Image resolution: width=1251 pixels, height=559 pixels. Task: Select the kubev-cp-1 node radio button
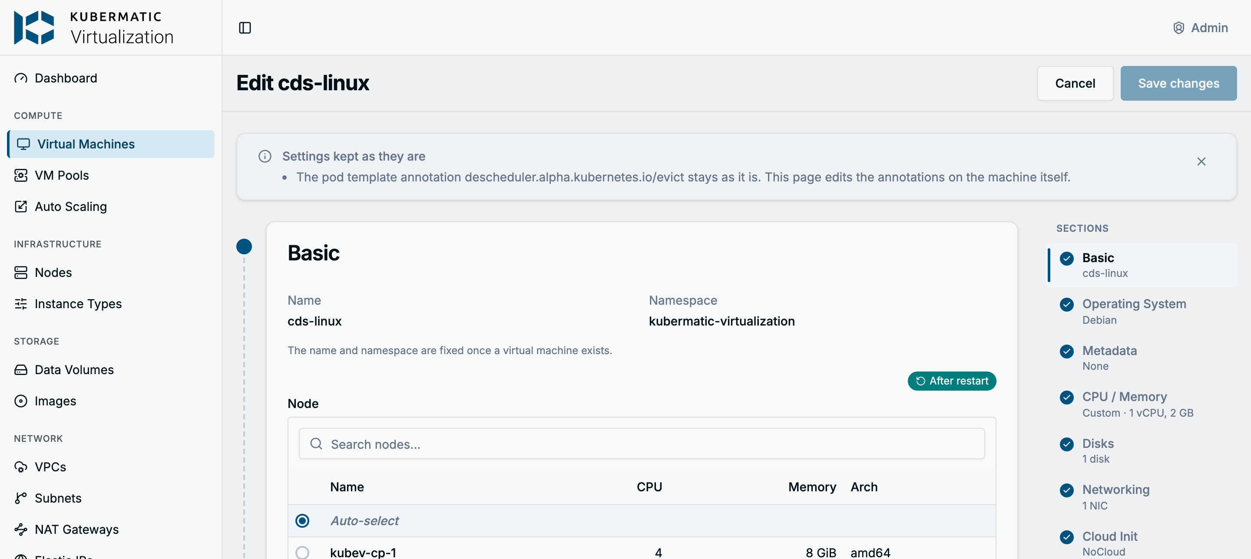tap(302, 552)
